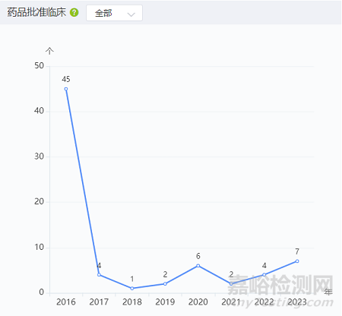342x316 pixels.
Task: Click the 2016 x-axis year label
Action: point(66,302)
